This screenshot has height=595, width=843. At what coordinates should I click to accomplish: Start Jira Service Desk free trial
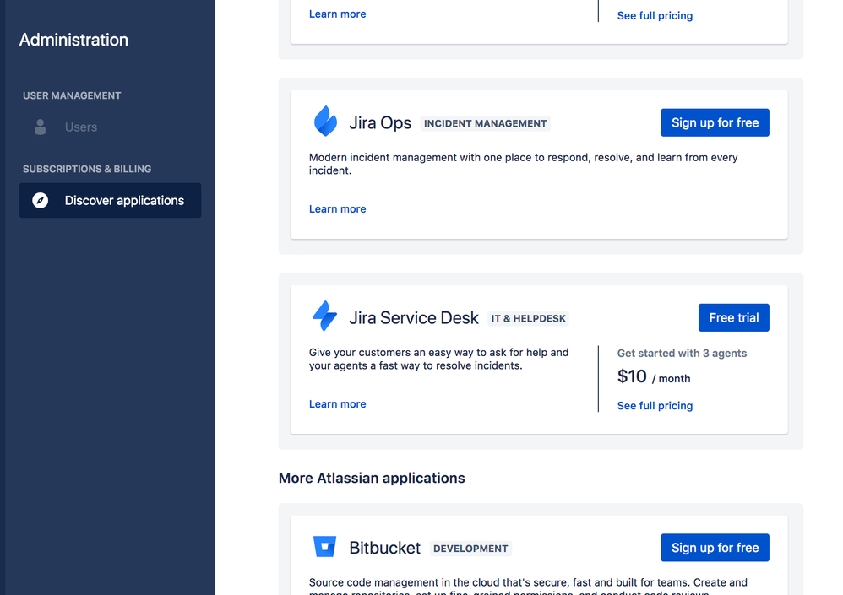[x=733, y=318]
